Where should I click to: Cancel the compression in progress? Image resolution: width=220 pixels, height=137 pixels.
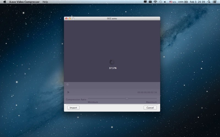pyautogui.click(x=150, y=108)
